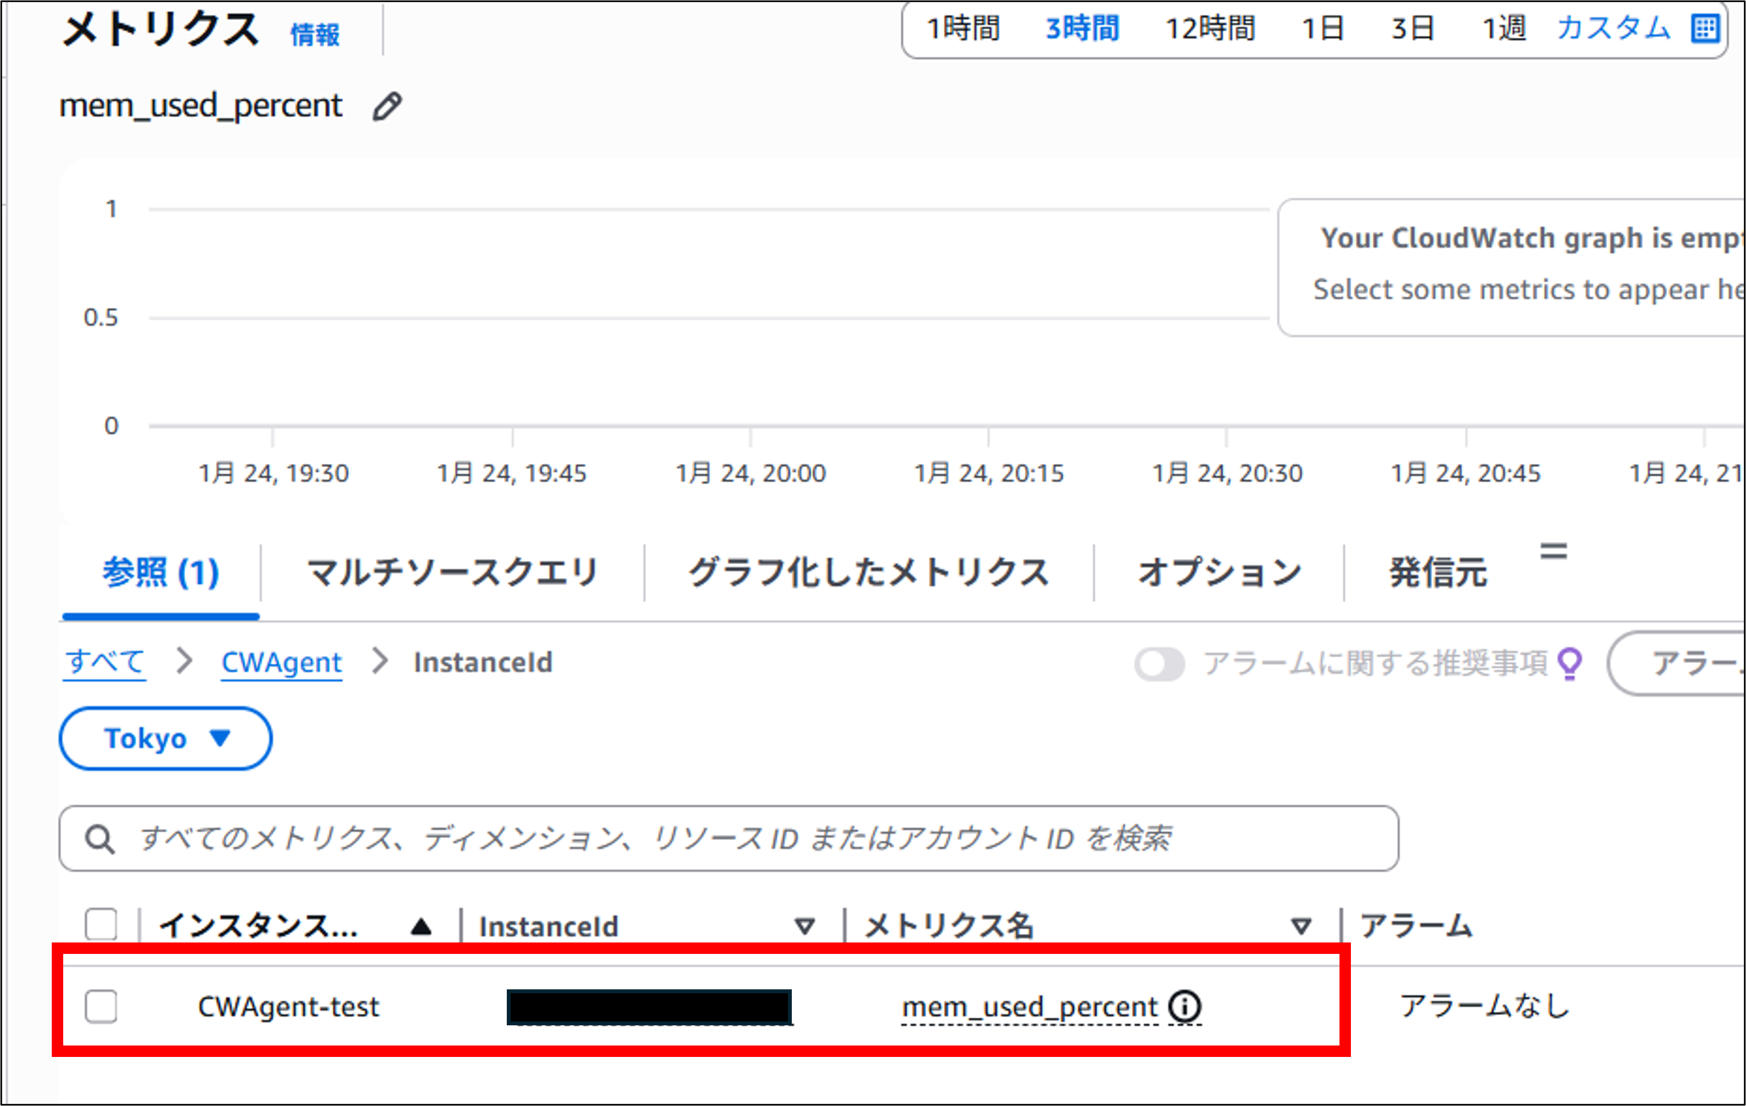1746x1106 pixels.
Task: Click the mem_used_percent metric link
Action: click(x=1028, y=1006)
